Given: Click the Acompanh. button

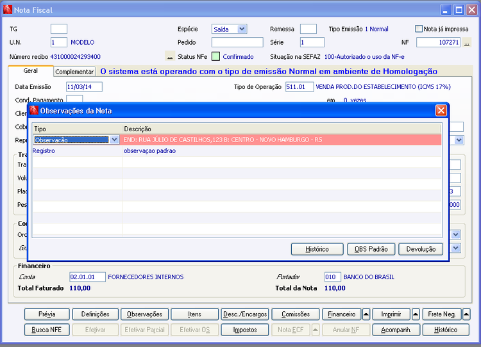Looking at the screenshot, I should pyautogui.click(x=396, y=330).
